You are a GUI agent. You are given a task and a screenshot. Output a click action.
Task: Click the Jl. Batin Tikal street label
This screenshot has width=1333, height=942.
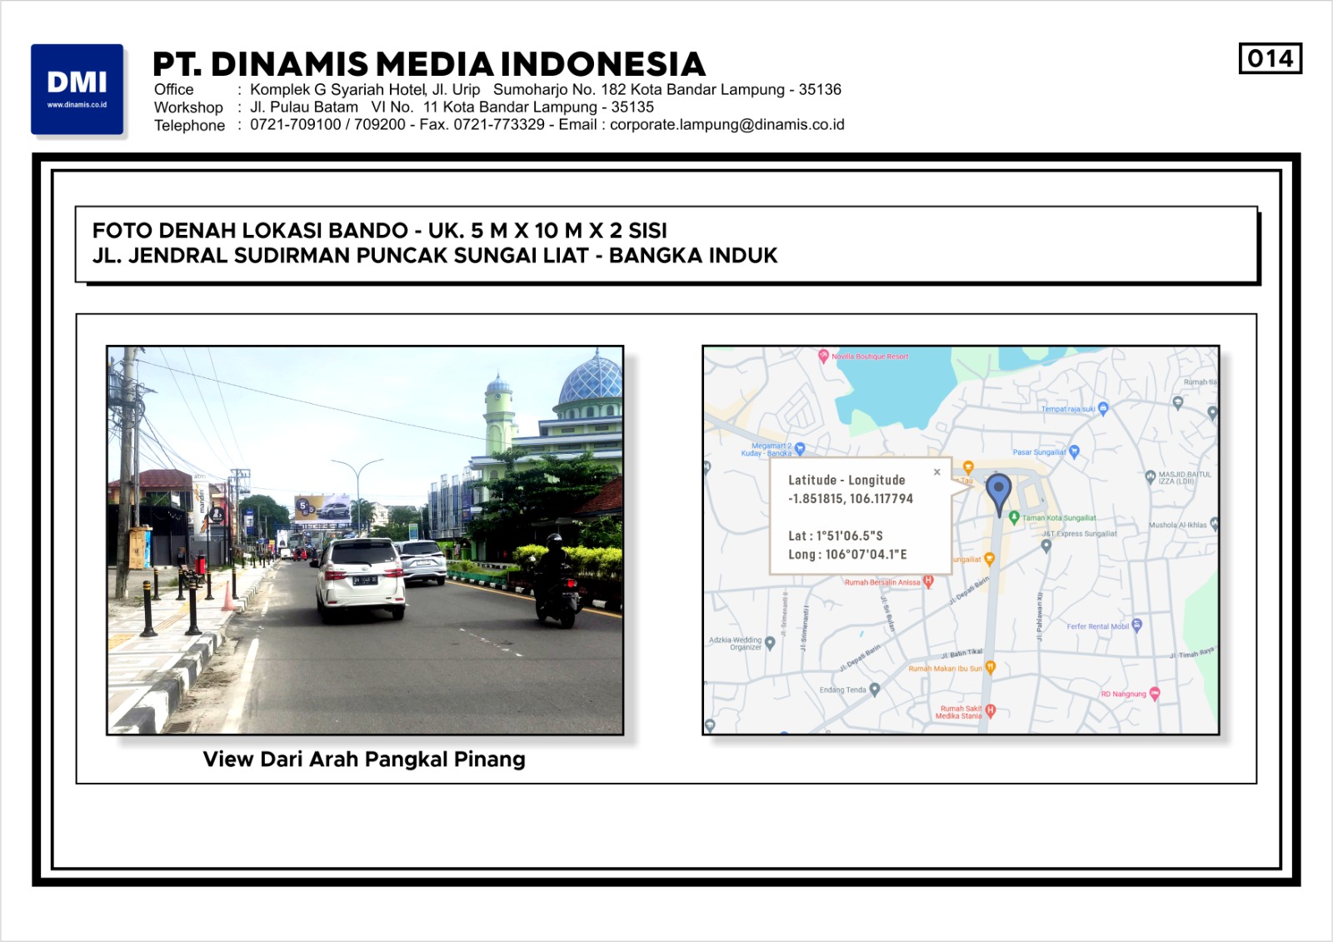coord(961,653)
